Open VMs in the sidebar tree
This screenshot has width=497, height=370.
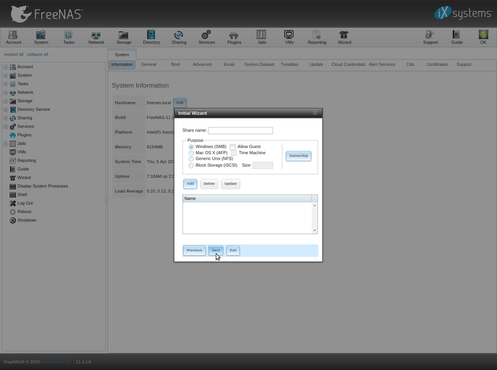(22, 152)
